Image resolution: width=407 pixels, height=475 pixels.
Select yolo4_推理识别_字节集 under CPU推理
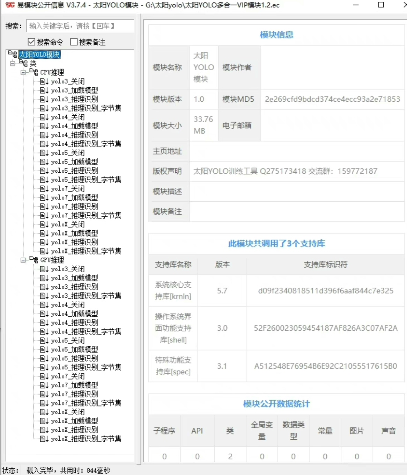coord(86,144)
